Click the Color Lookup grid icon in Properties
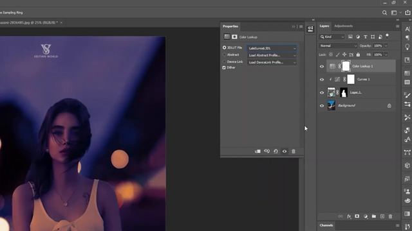Image resolution: width=412 pixels, height=231 pixels. point(227,37)
